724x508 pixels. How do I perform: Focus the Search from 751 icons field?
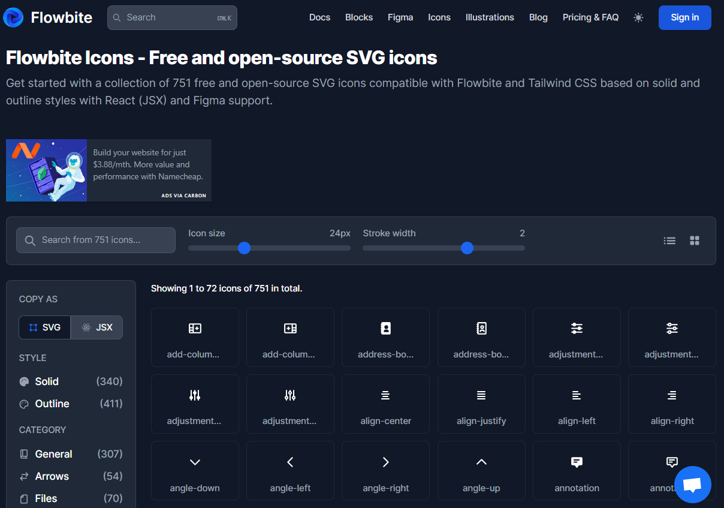click(96, 240)
